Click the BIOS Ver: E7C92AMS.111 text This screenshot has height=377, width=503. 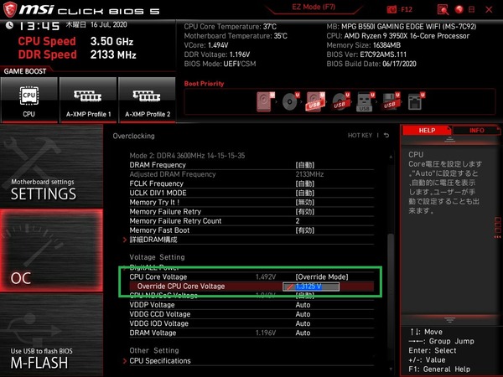tap(366, 54)
